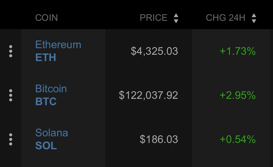273x167 pixels.
Task: Open the three-dot menu for Solana
Action: (11, 139)
